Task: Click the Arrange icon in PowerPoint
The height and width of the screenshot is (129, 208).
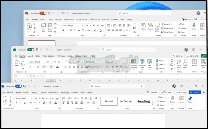Action: tap(151, 26)
